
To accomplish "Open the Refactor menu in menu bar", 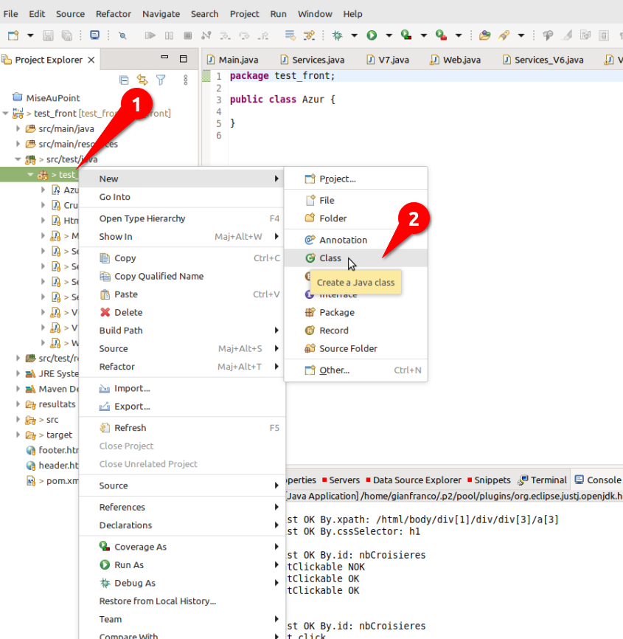I will point(114,13).
